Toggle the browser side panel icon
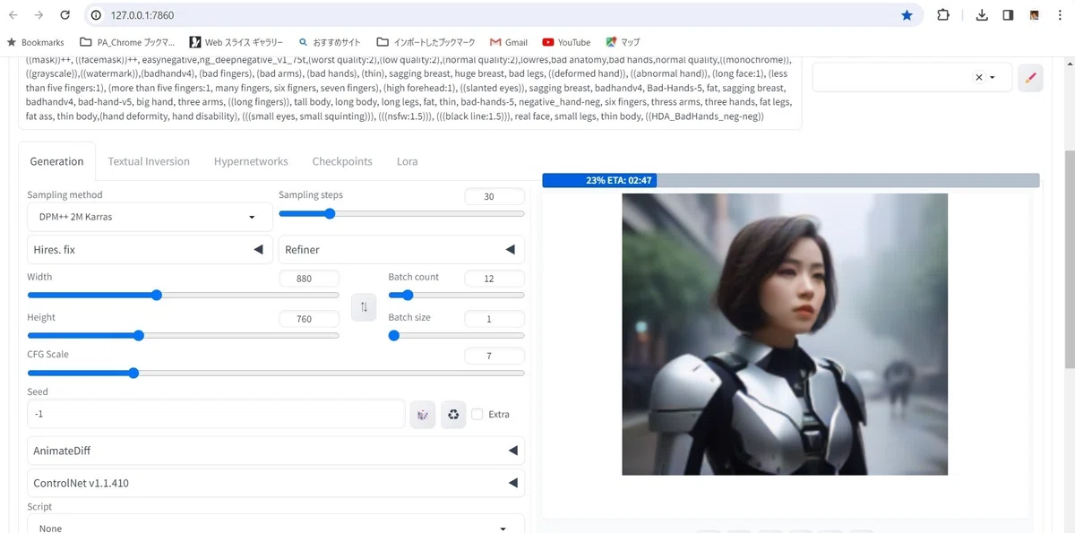 (x=1008, y=15)
